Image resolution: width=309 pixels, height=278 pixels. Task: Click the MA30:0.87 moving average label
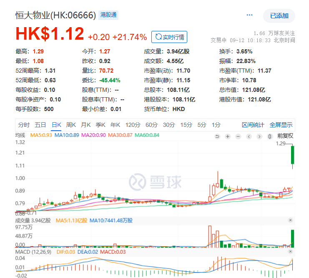[120, 135]
